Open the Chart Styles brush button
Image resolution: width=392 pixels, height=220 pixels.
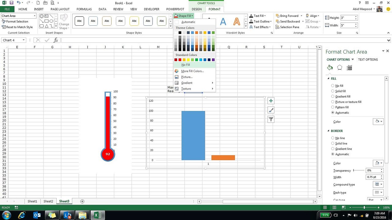(x=271, y=110)
